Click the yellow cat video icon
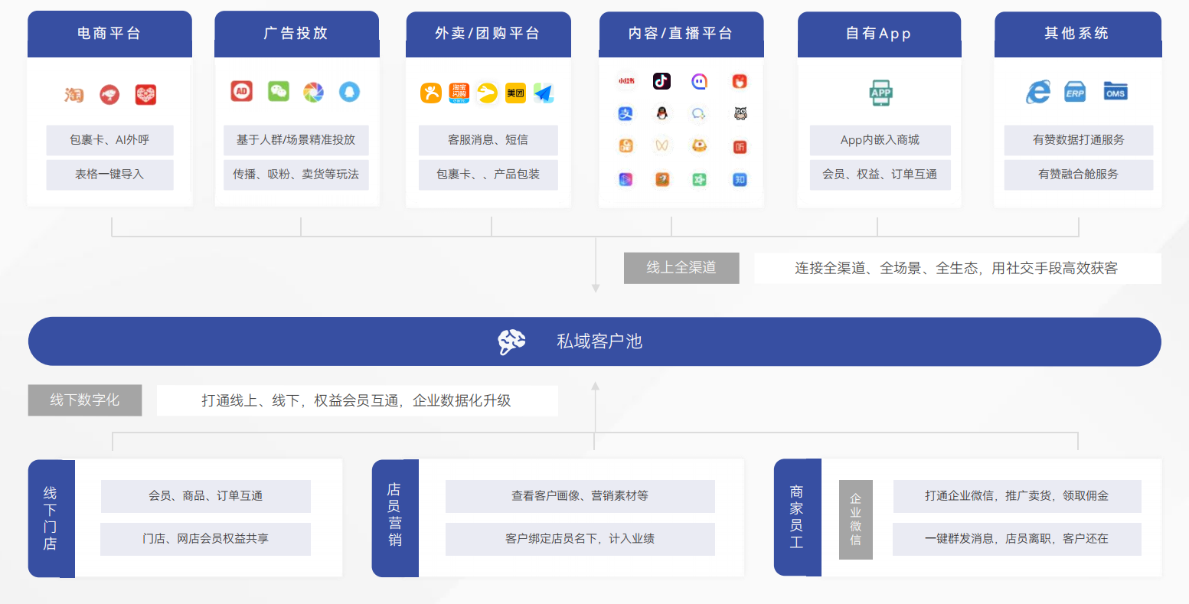The image size is (1189, 604). click(x=699, y=146)
